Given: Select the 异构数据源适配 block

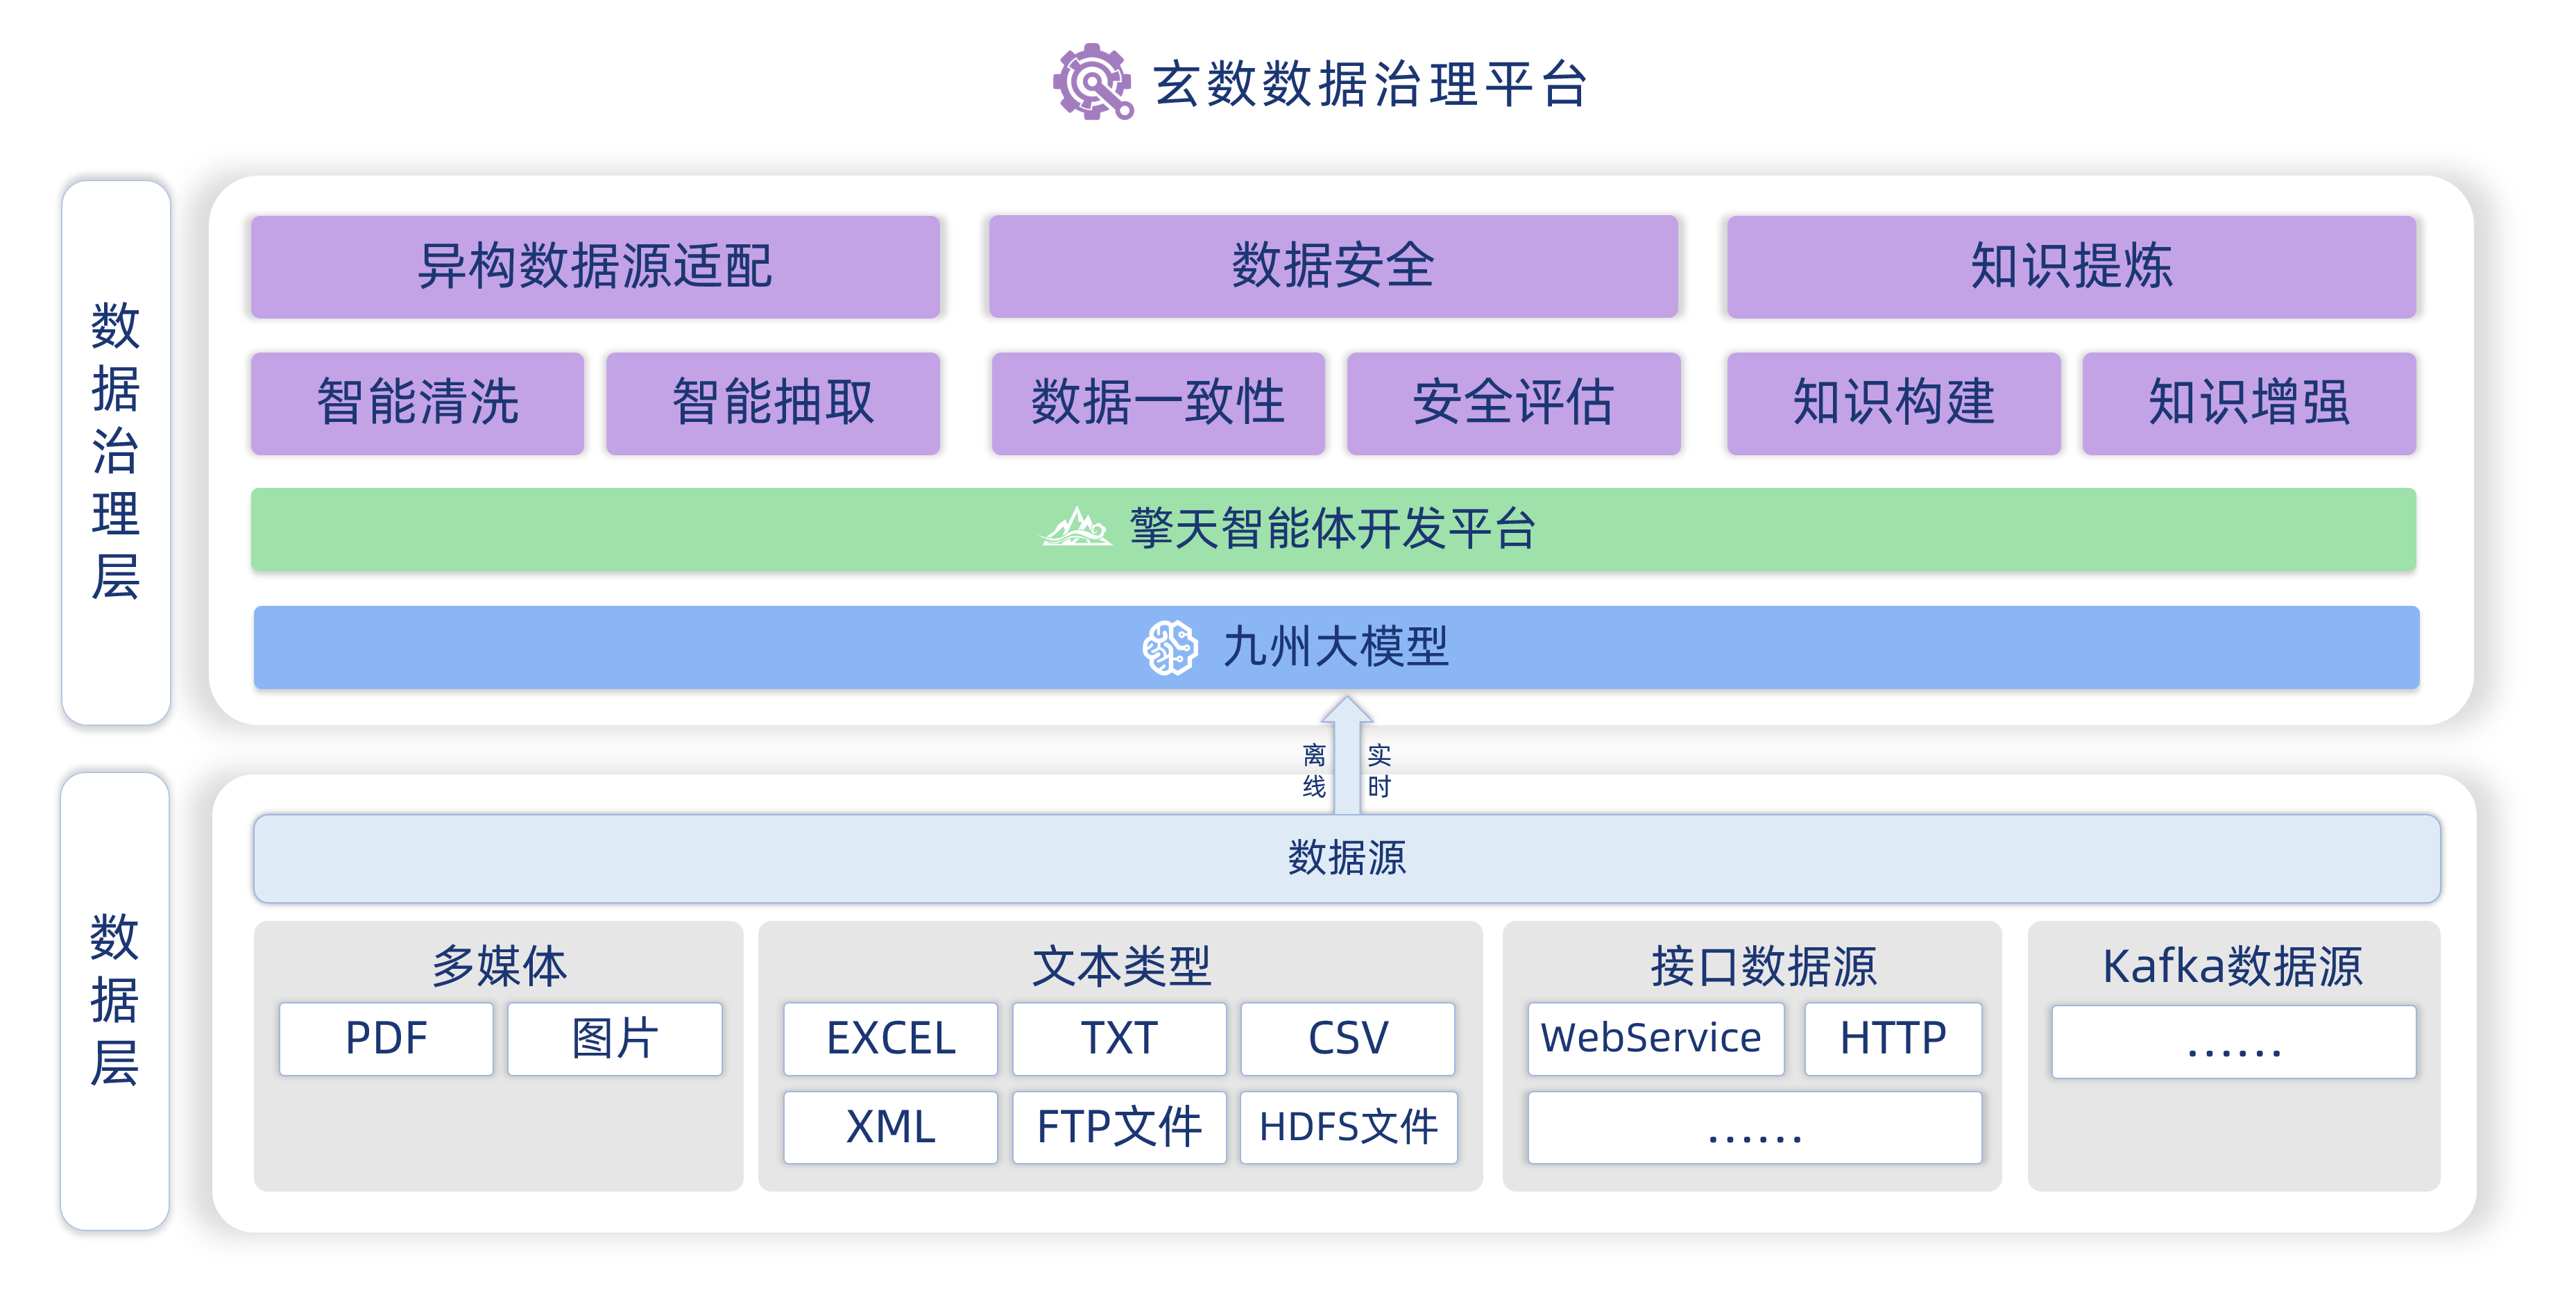Looking at the screenshot, I should coord(595,267).
